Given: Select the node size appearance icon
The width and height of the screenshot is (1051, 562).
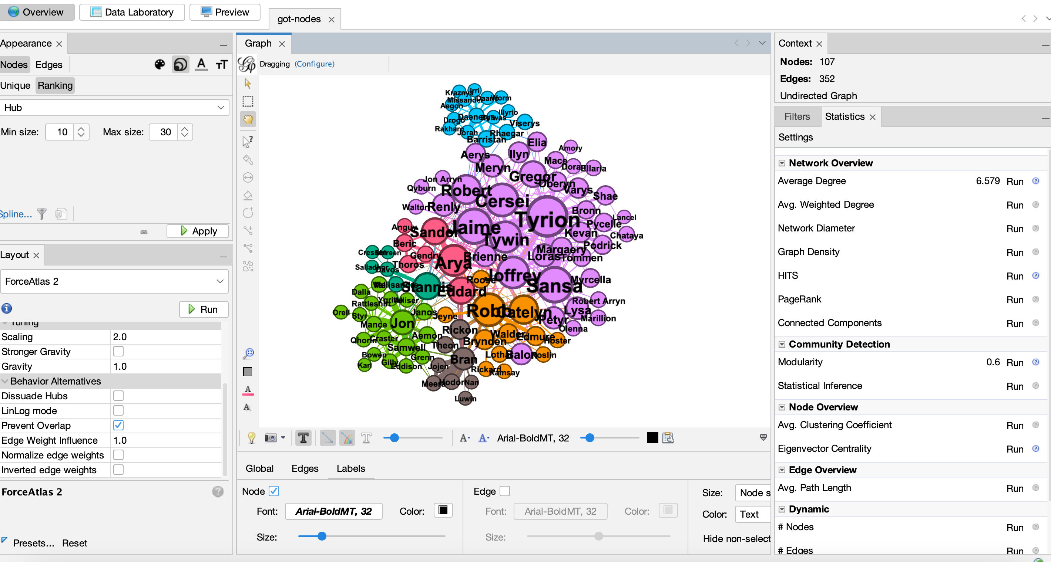Looking at the screenshot, I should click(180, 64).
